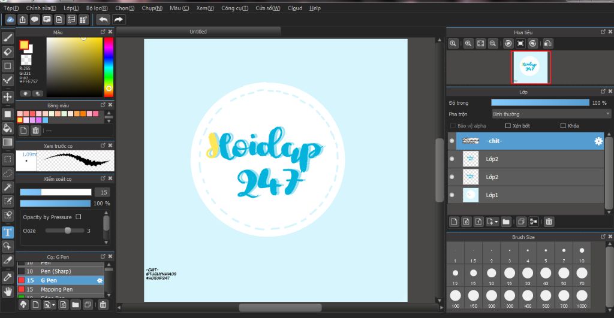Choose the Mapping Pen brush

coord(61,289)
